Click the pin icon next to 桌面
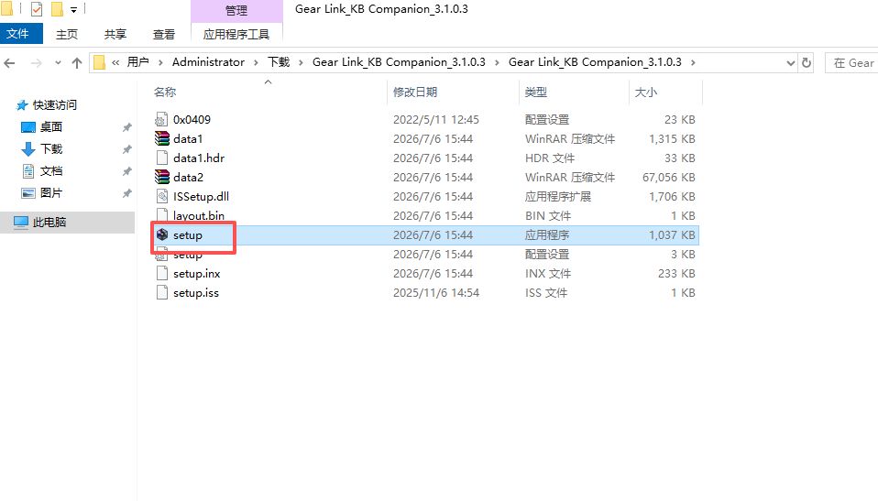 click(x=127, y=127)
